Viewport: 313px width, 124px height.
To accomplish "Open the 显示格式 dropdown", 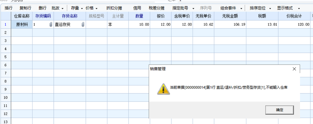I will pos(299,9).
